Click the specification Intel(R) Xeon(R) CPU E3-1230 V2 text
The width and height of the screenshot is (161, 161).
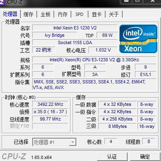[94, 60]
